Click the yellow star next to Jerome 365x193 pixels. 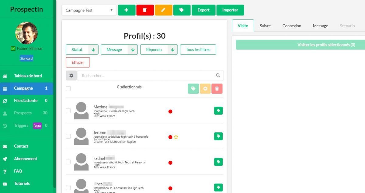tap(176, 137)
